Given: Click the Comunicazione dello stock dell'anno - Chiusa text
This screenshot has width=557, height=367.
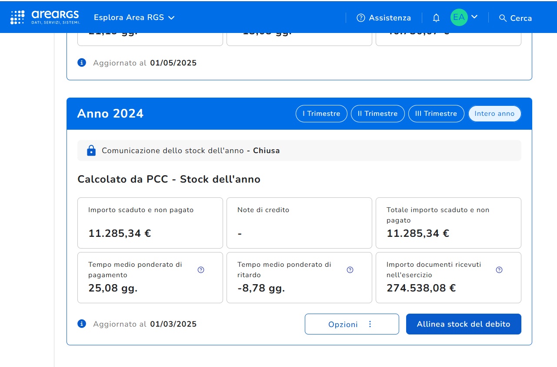Looking at the screenshot, I should pyautogui.click(x=191, y=151).
